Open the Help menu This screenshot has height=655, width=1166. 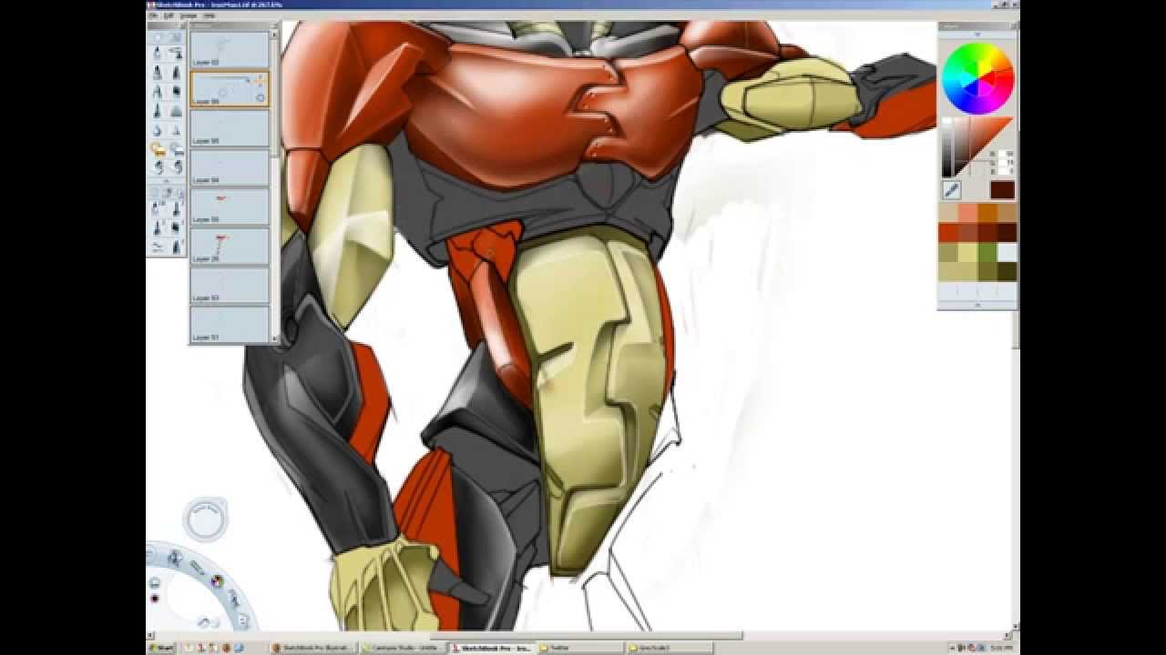(x=210, y=15)
